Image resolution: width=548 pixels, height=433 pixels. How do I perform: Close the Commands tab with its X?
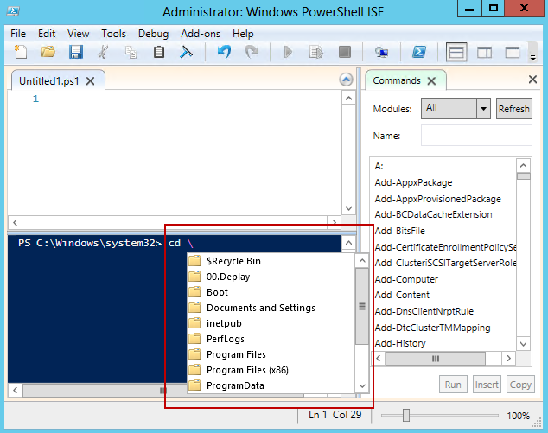431,81
